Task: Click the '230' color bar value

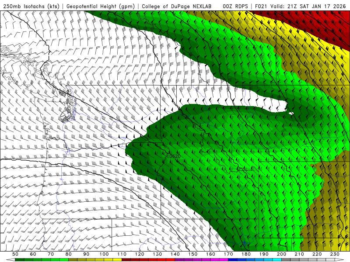Action: [335, 254]
